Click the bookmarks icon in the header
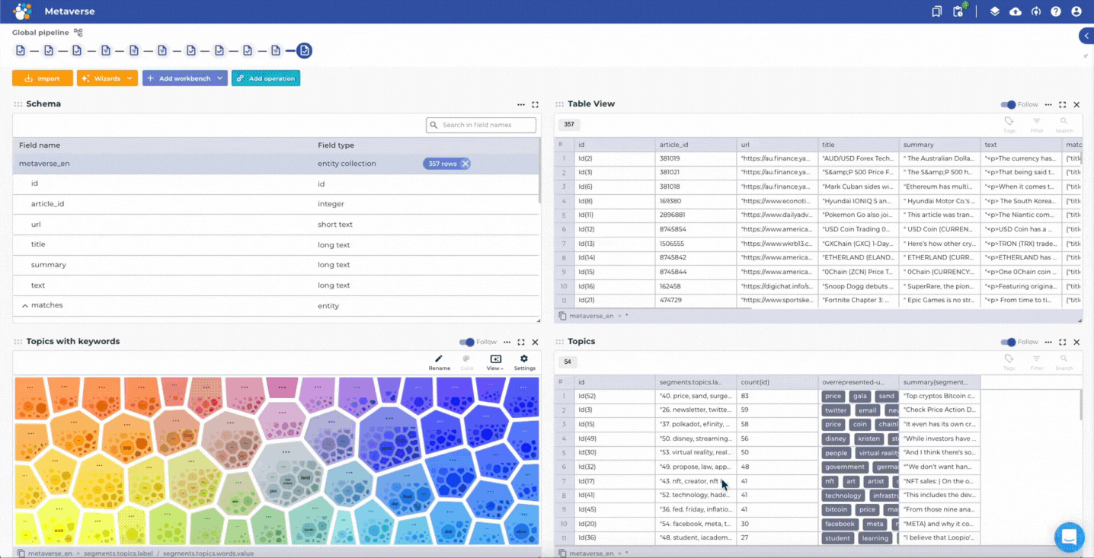 click(936, 11)
